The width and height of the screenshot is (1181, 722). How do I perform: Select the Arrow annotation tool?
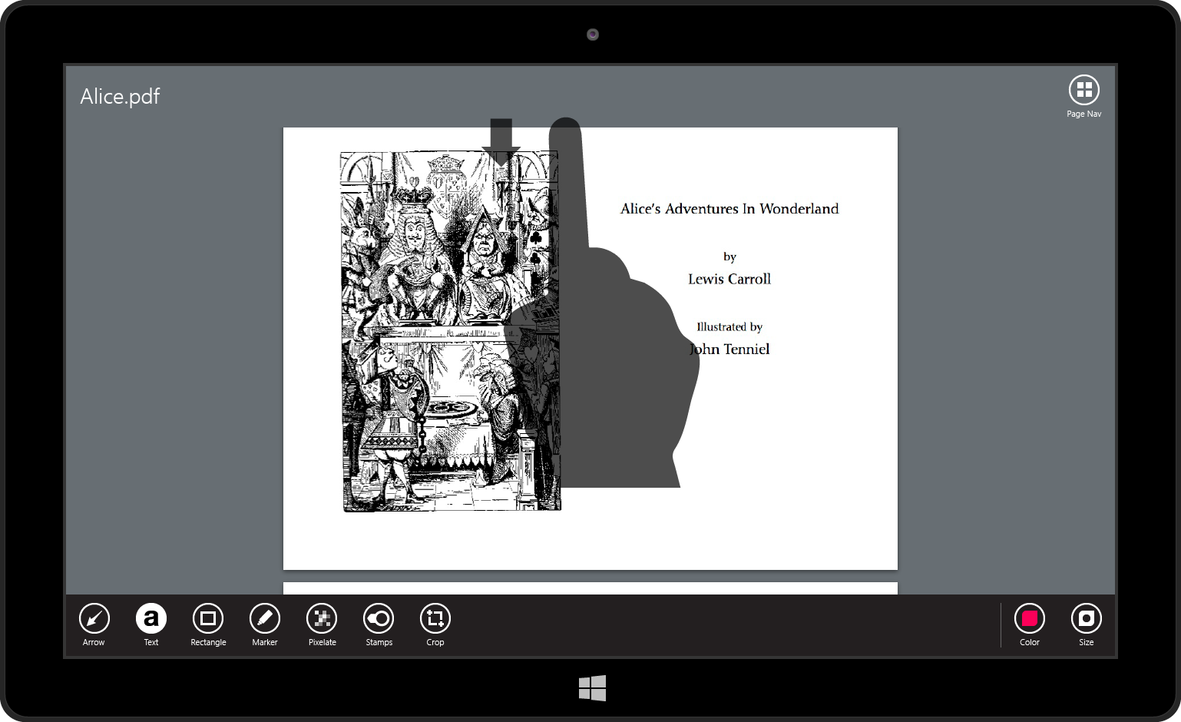94,618
